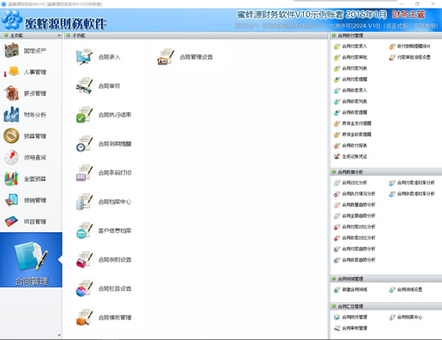442x340 pixels.
Task: Select the 合同审核 contract review icon
Action: click(85, 85)
